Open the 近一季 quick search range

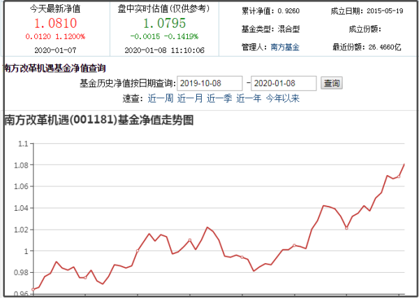[219, 98]
